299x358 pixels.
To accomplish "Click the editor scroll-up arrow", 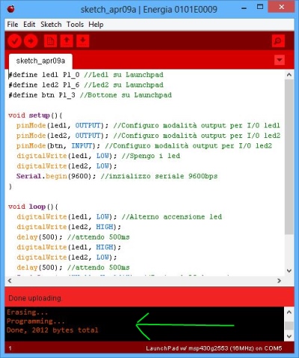I will click(x=289, y=75).
